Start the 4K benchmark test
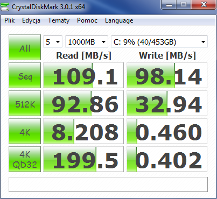Image resolution: width=217 pixels, height=199 pixels. pyautogui.click(x=25, y=131)
